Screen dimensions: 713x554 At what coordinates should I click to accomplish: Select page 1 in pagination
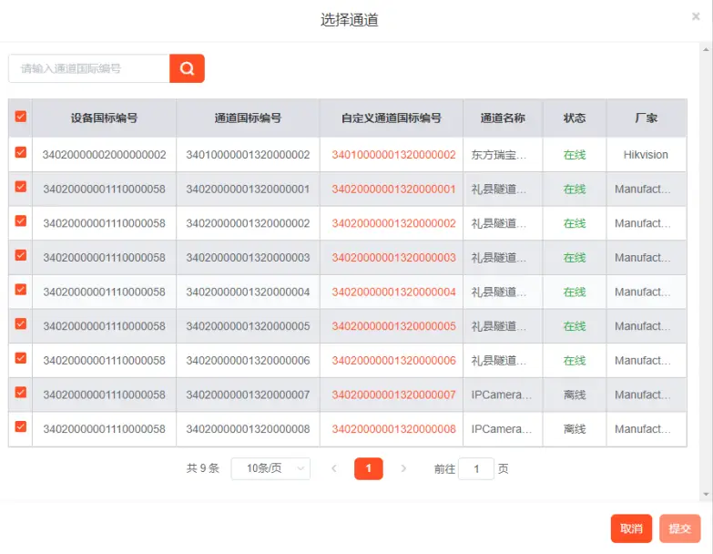[368, 468]
